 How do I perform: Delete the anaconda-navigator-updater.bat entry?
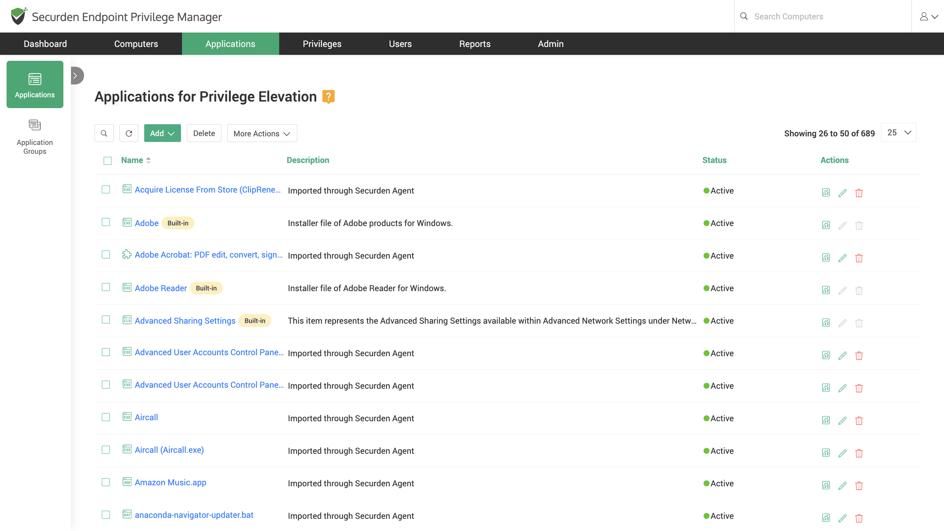[859, 518]
